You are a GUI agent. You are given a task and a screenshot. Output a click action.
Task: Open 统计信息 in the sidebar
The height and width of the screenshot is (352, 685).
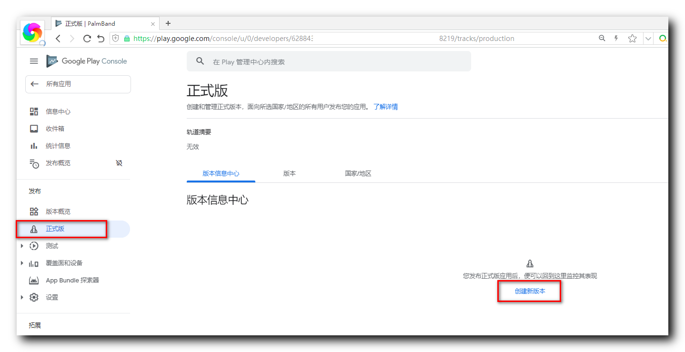click(x=58, y=146)
